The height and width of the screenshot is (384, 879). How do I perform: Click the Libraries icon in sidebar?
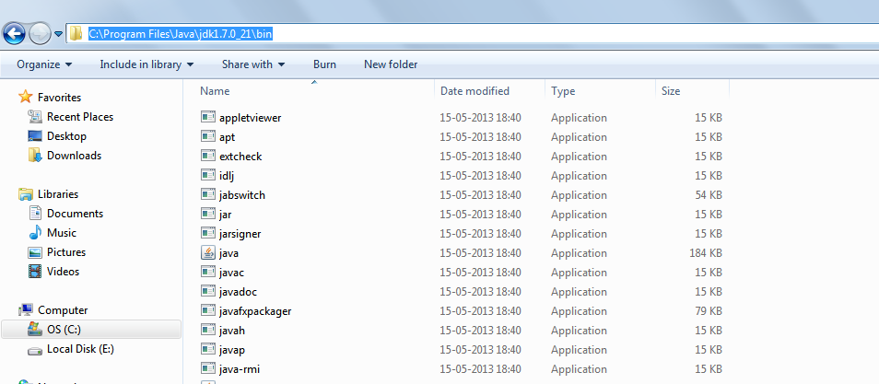pos(26,194)
